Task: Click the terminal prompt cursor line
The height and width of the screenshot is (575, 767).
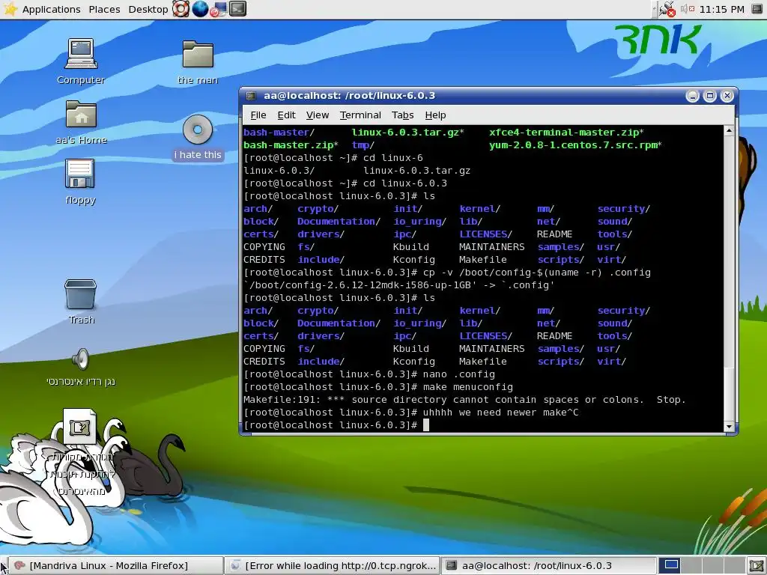Action: [336, 425]
